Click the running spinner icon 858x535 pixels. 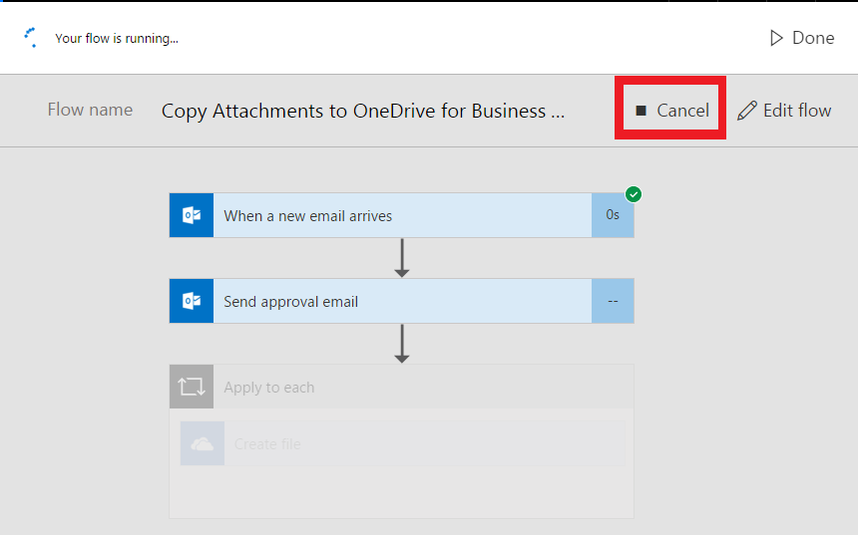point(31,38)
